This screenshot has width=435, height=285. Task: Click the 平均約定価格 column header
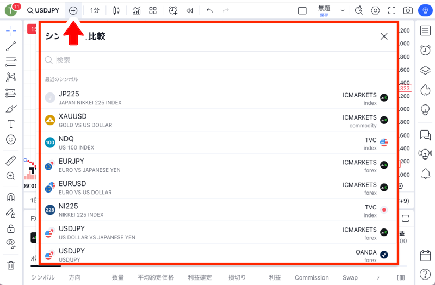pyautogui.click(x=156, y=277)
